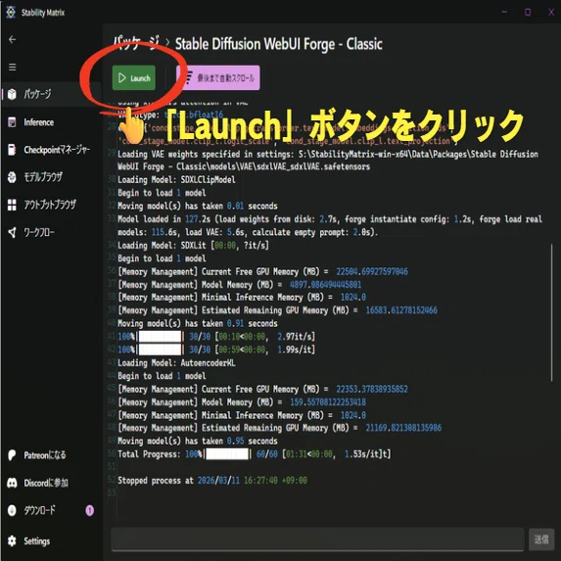Open the Inference sidebar icon
Image resolution: width=561 pixels, height=561 pixels.
(x=12, y=122)
